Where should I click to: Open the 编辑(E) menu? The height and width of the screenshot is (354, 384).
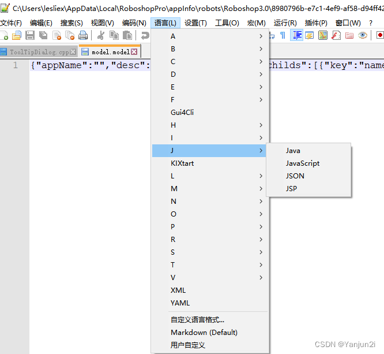click(41, 23)
